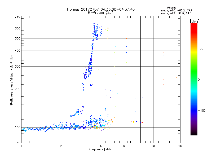Click the colorbar tick label '0'
Viewport: 212px width, 159px height.
click(199, 80)
